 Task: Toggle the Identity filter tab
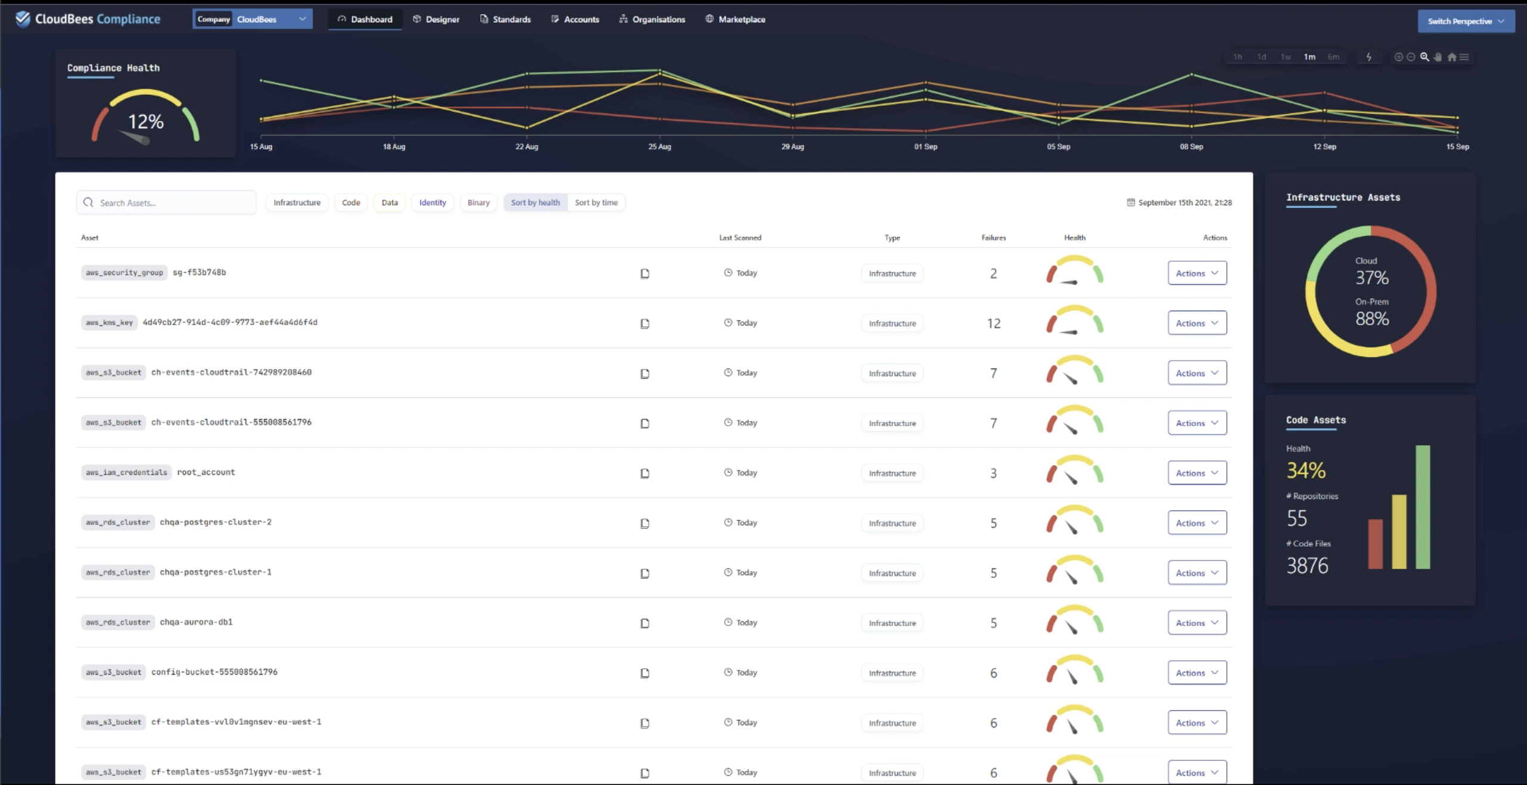[432, 202]
